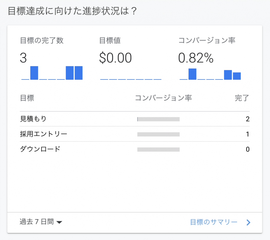The width and height of the screenshot is (270, 240).
Task: Open the 過去 7 日間 date range dropdown
Action: pyautogui.click(x=41, y=222)
